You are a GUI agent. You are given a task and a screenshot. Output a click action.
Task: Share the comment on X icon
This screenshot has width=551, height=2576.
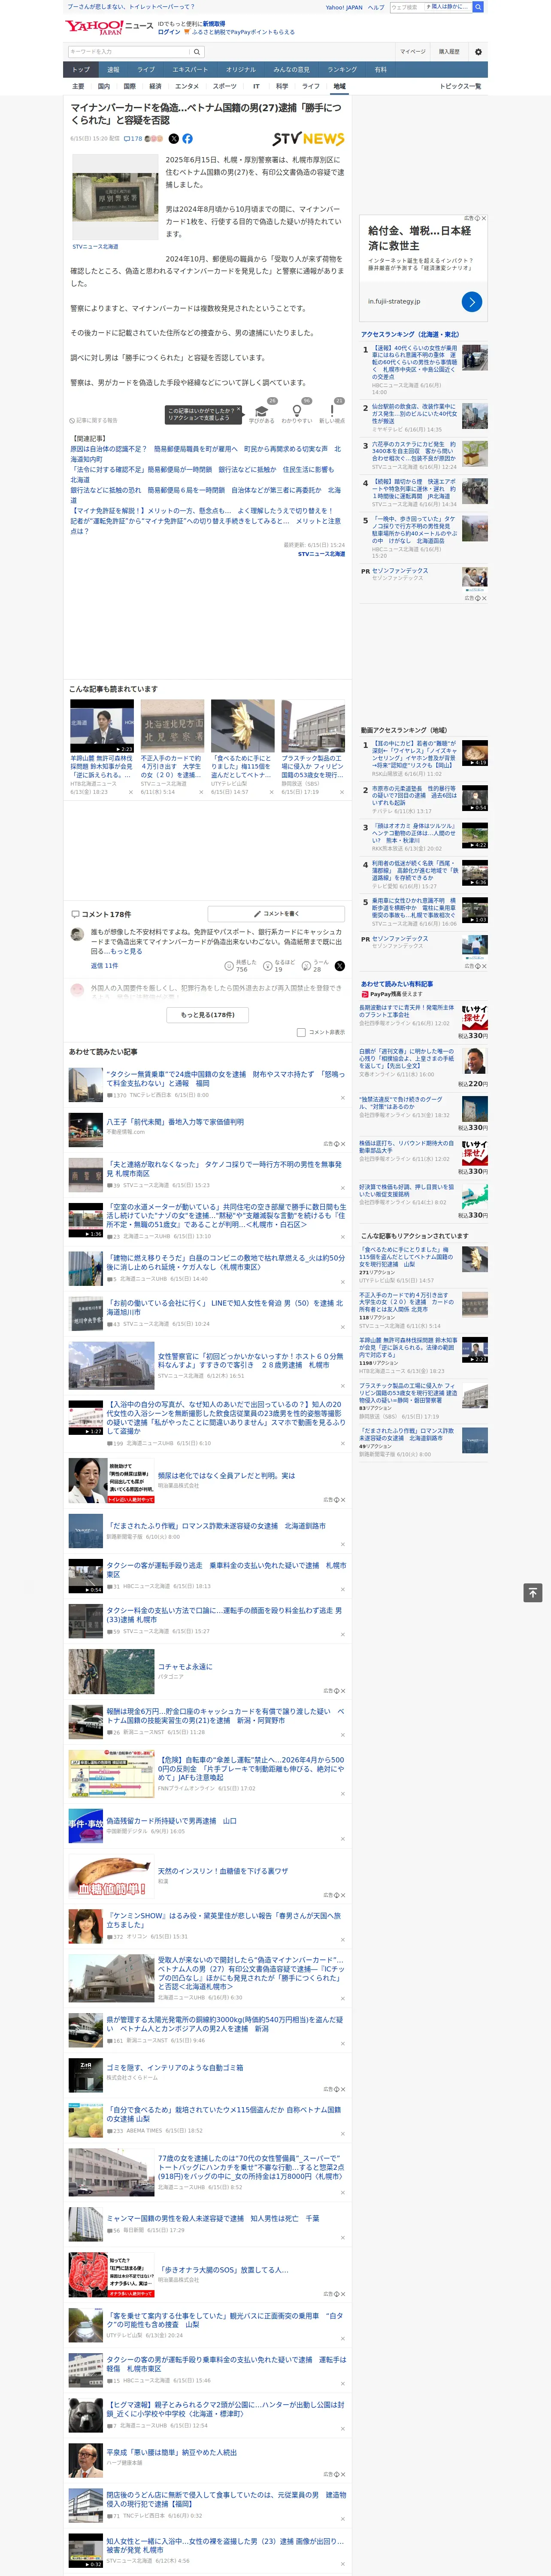tap(340, 966)
